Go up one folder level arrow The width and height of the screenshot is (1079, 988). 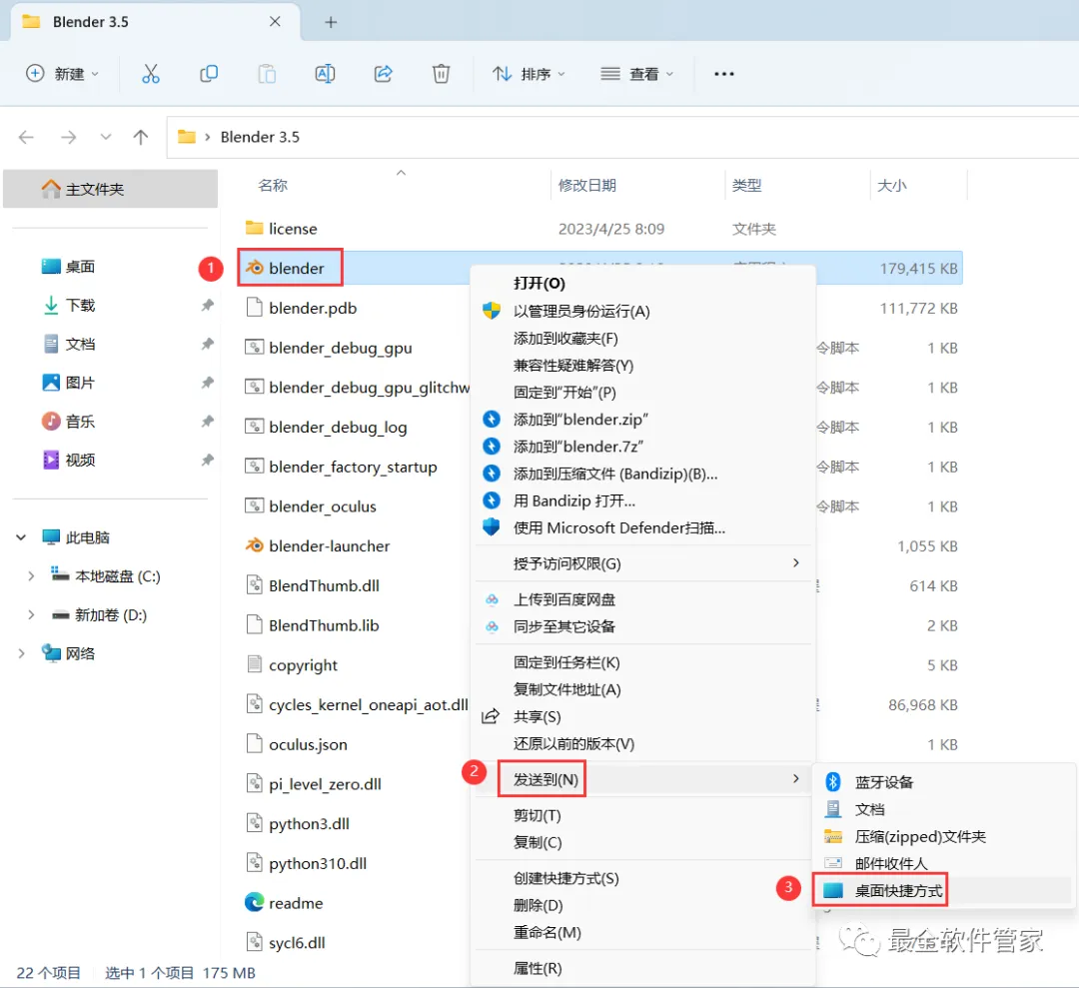pyautogui.click(x=141, y=137)
